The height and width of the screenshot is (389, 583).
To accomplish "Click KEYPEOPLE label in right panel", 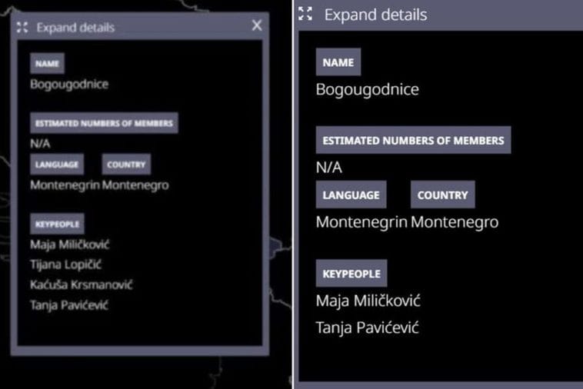I will point(351,274).
